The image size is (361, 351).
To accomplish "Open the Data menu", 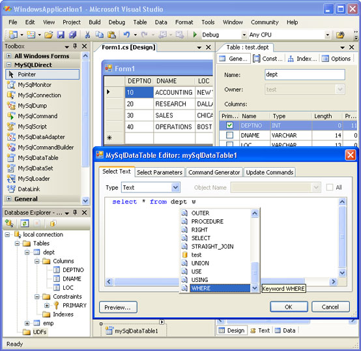I will click(x=161, y=22).
